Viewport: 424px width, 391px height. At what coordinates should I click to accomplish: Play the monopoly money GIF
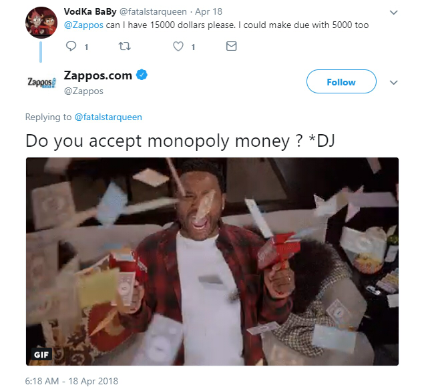(212, 262)
